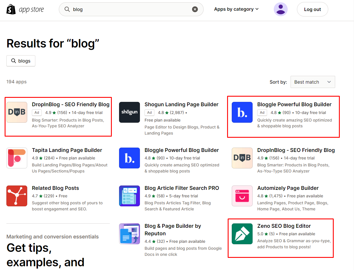Open non-ad DropInBlog - SEO Friendly Blog title

(x=296, y=150)
